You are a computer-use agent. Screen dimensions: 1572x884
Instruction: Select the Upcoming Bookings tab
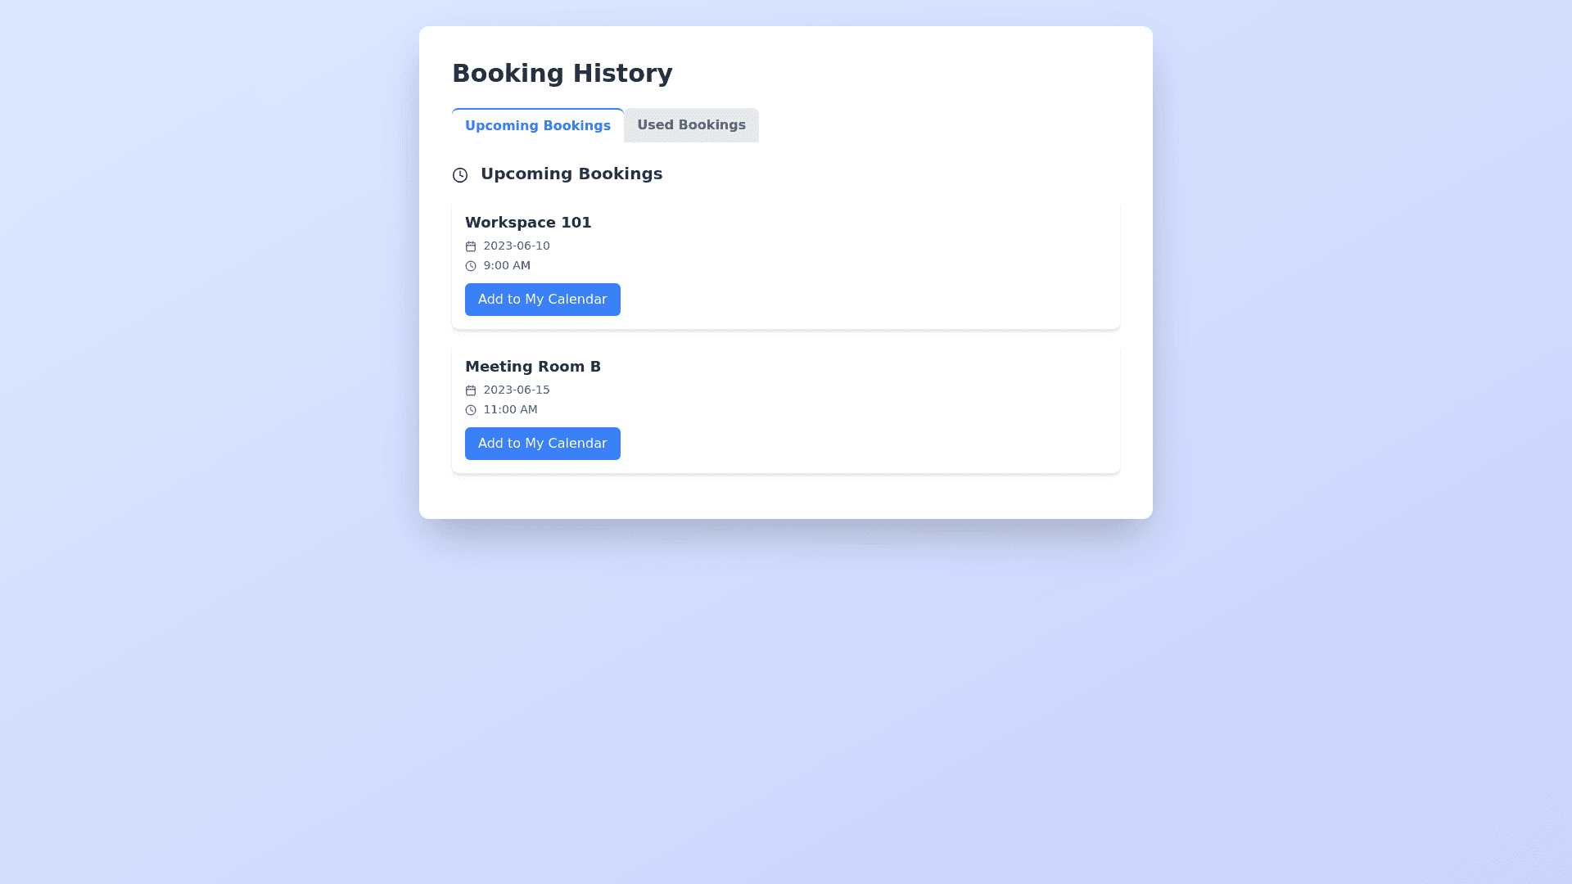[x=537, y=125]
